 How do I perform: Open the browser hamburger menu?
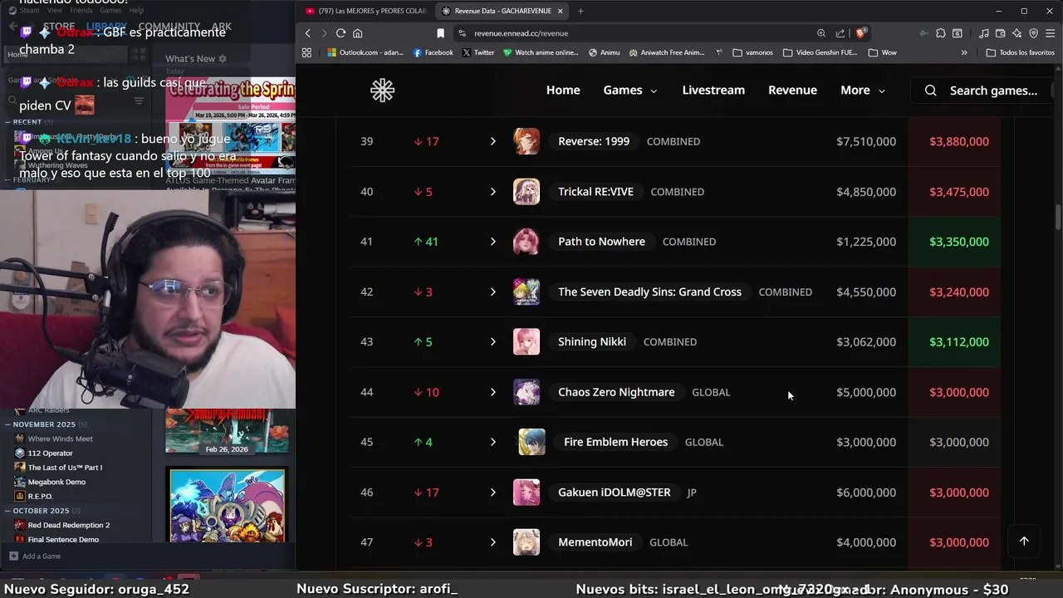[x=1051, y=33]
